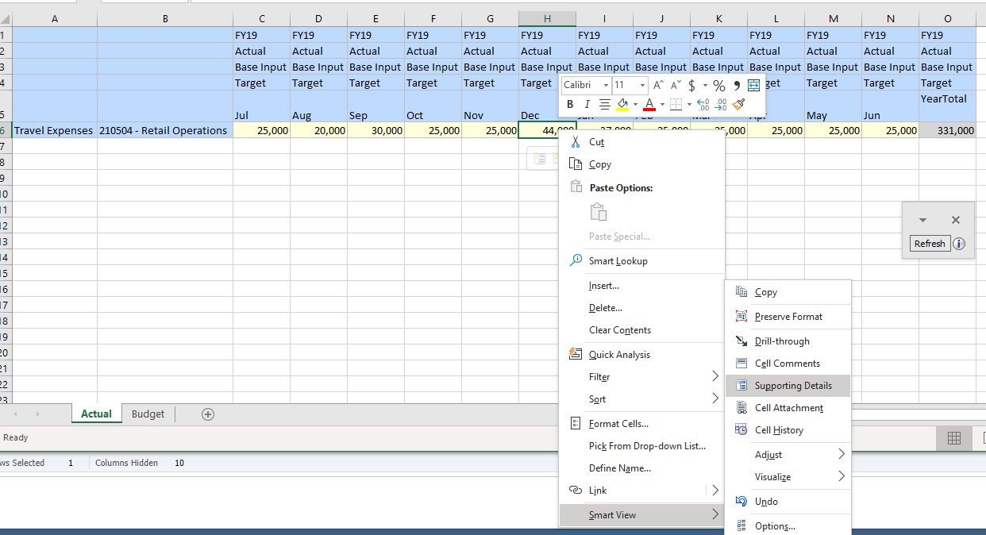Choose Copy in main context menu

pos(641,164)
